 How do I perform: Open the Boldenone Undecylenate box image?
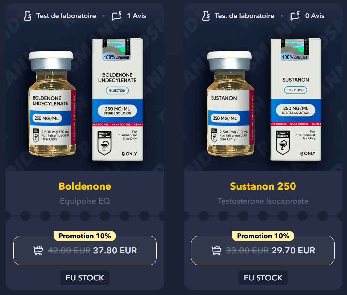click(x=118, y=100)
